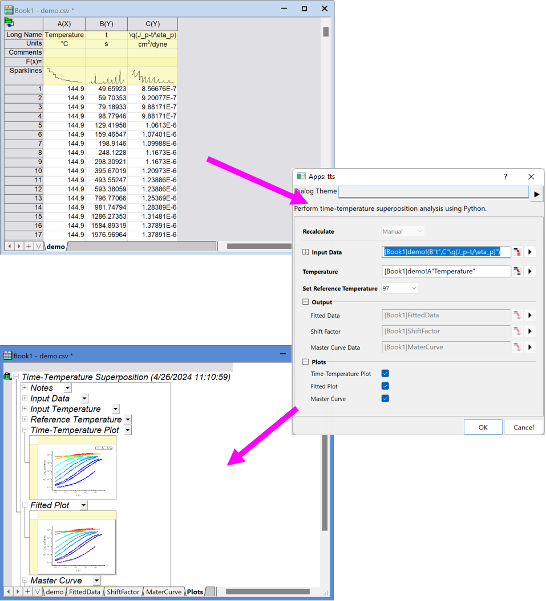Click the green recalculate lock icon on report
This screenshot has width=546, height=601.
tap(6, 377)
